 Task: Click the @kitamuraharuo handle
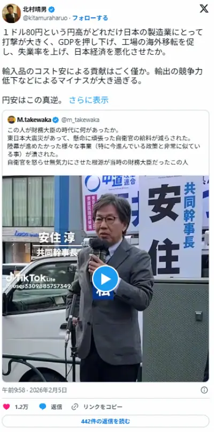coord(44,18)
